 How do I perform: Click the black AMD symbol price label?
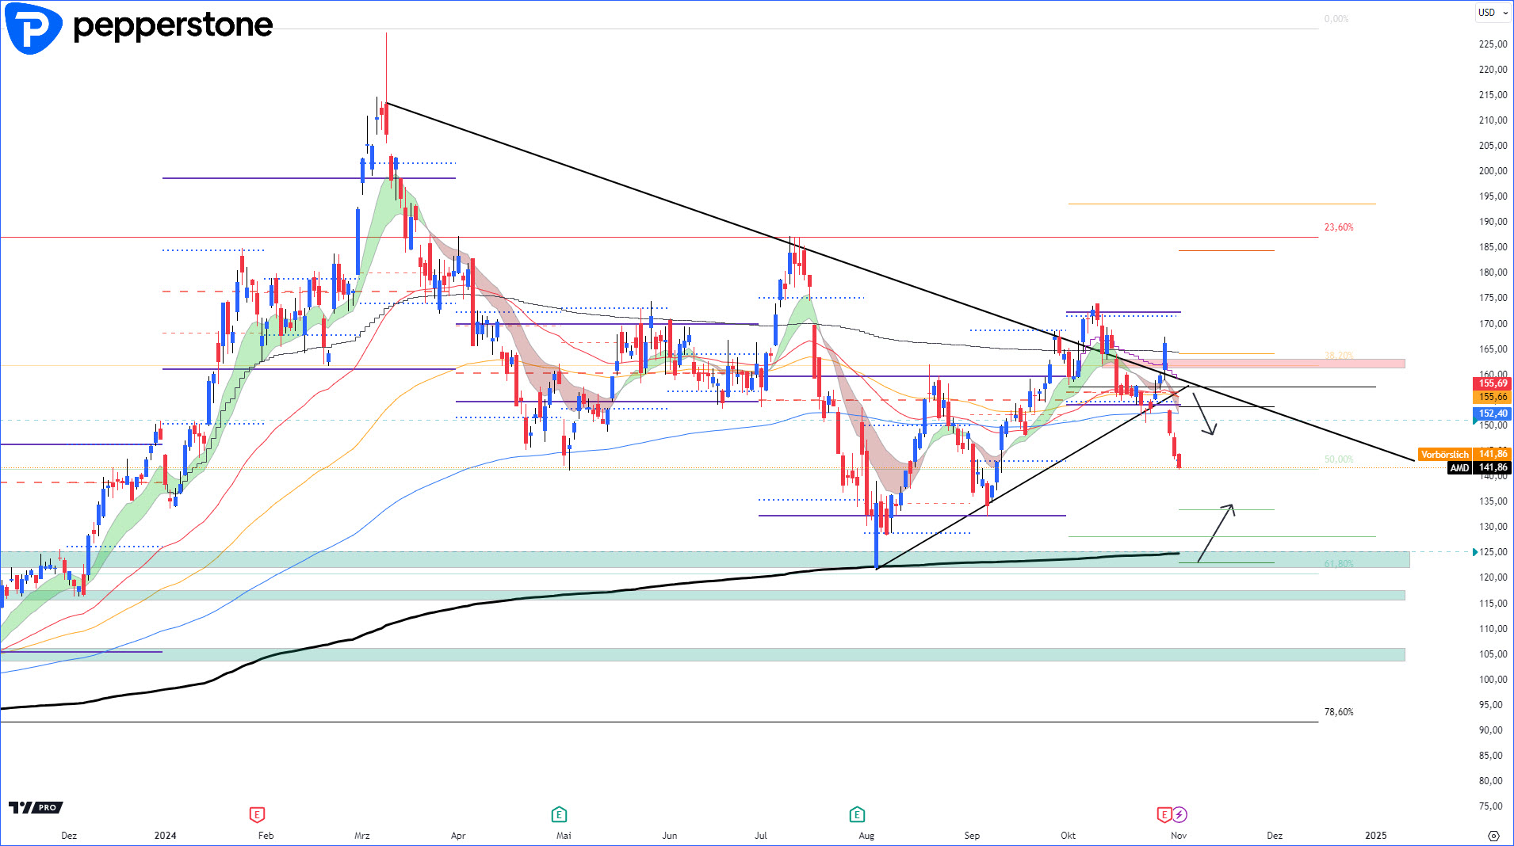1459,468
